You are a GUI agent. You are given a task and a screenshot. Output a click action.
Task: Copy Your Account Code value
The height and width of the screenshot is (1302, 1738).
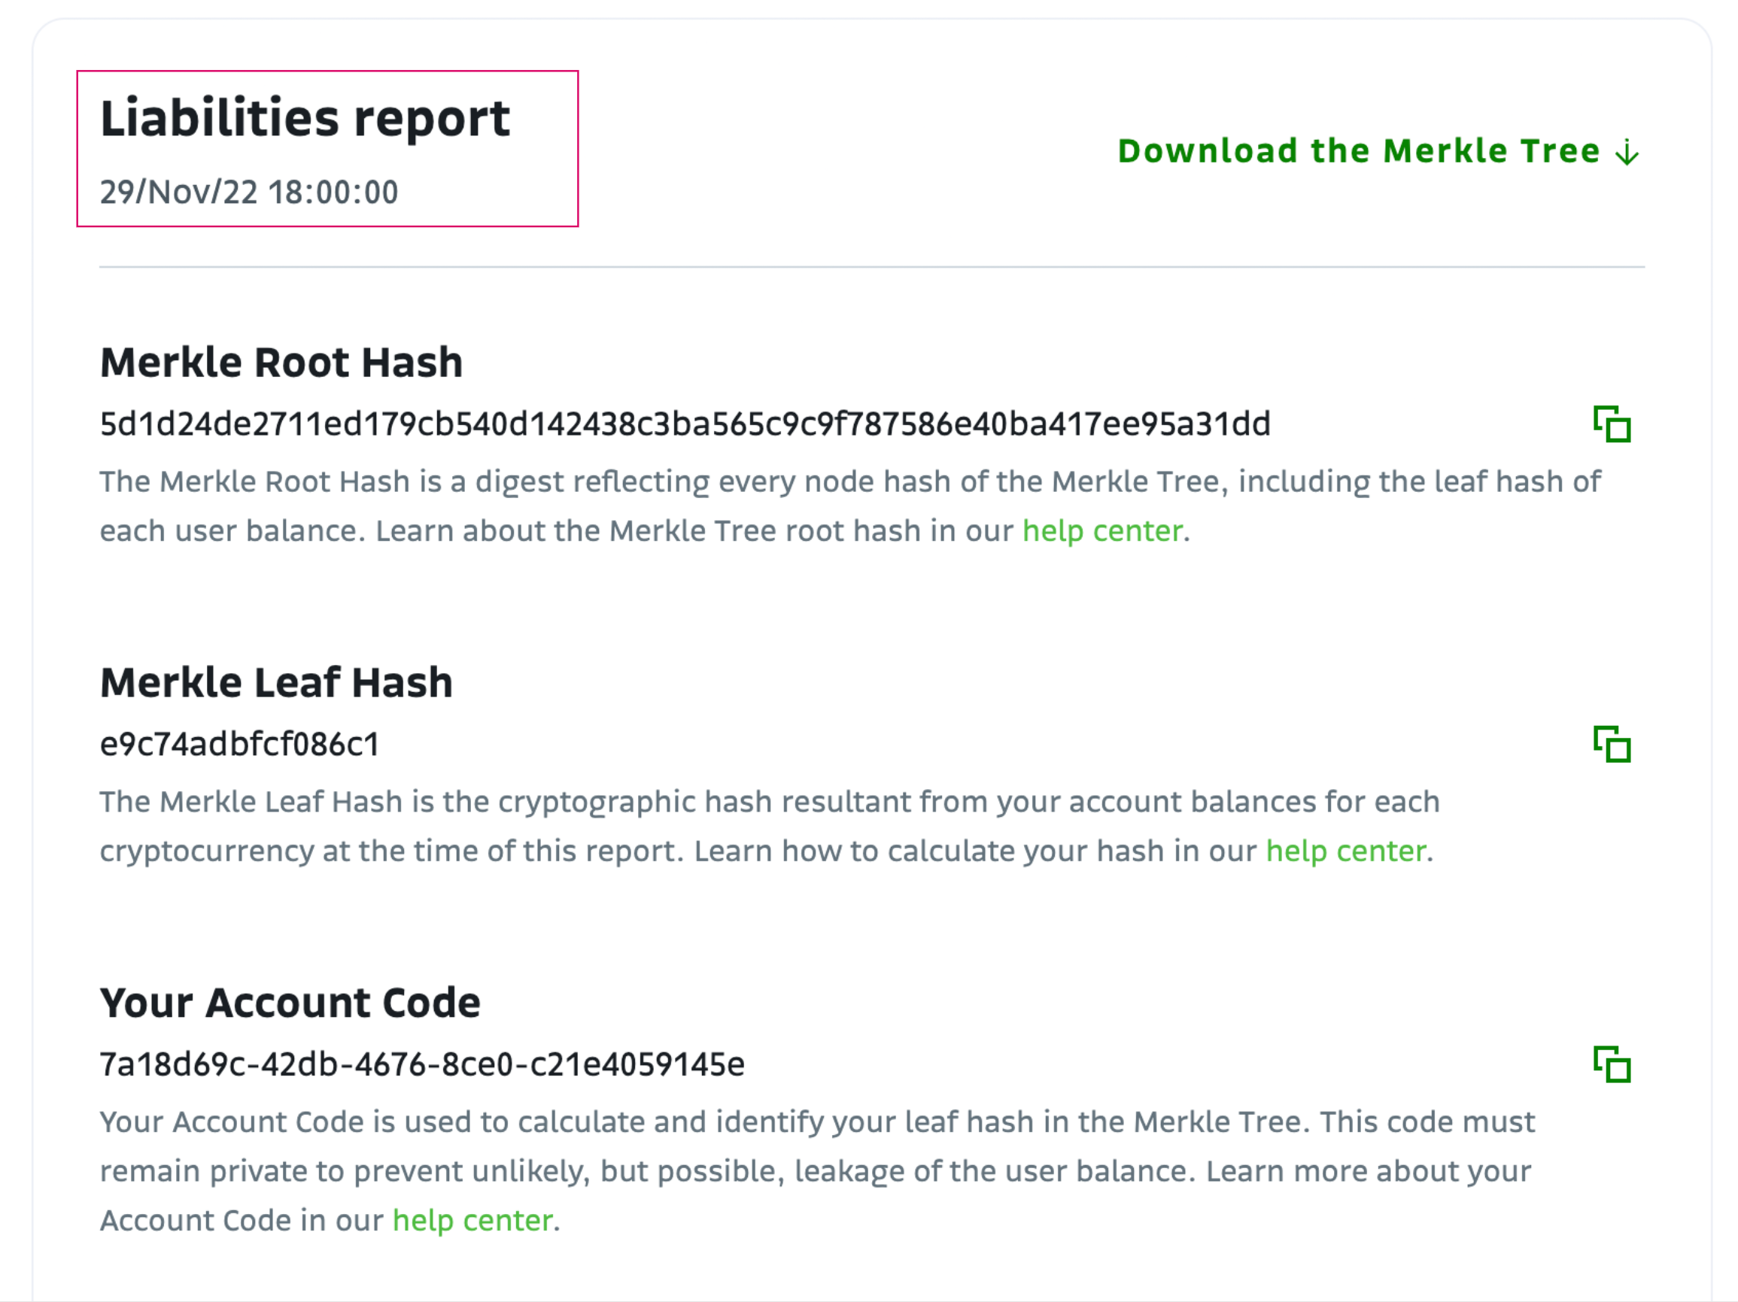click(x=1612, y=1064)
